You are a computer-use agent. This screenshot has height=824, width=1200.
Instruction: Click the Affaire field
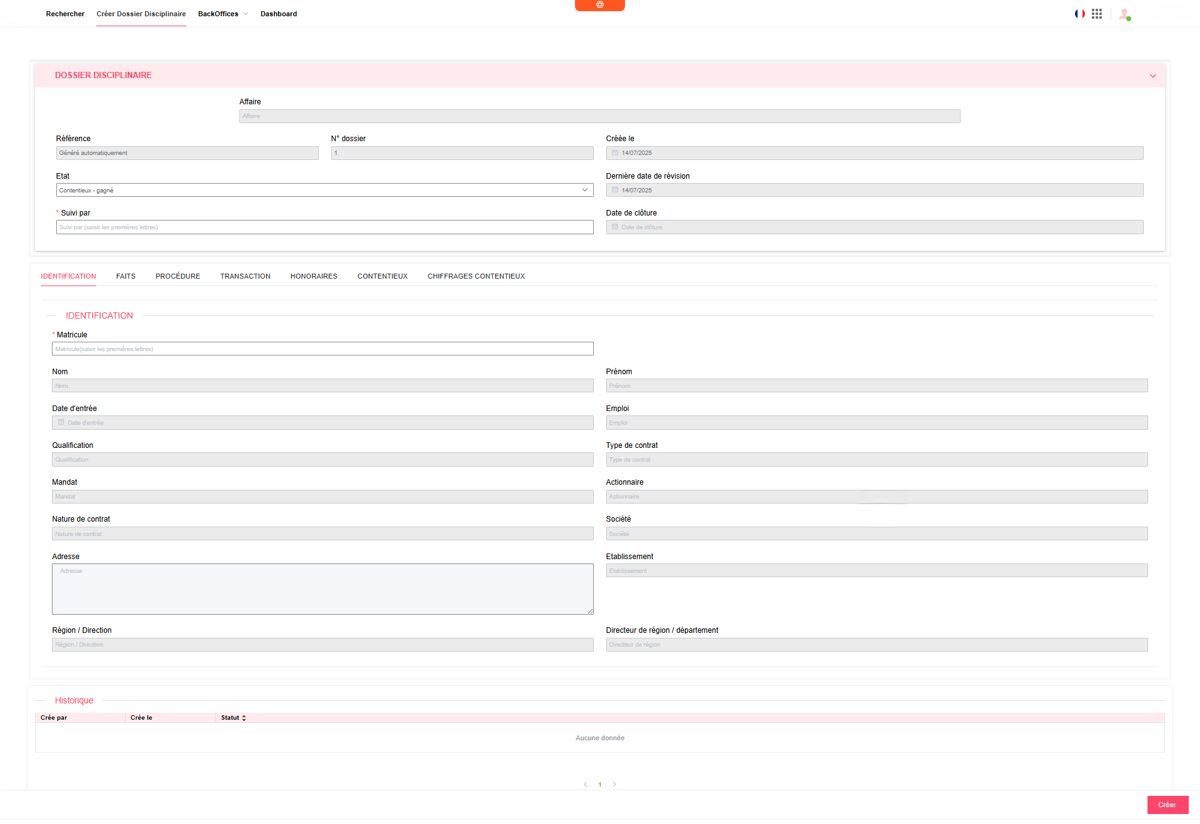599,116
